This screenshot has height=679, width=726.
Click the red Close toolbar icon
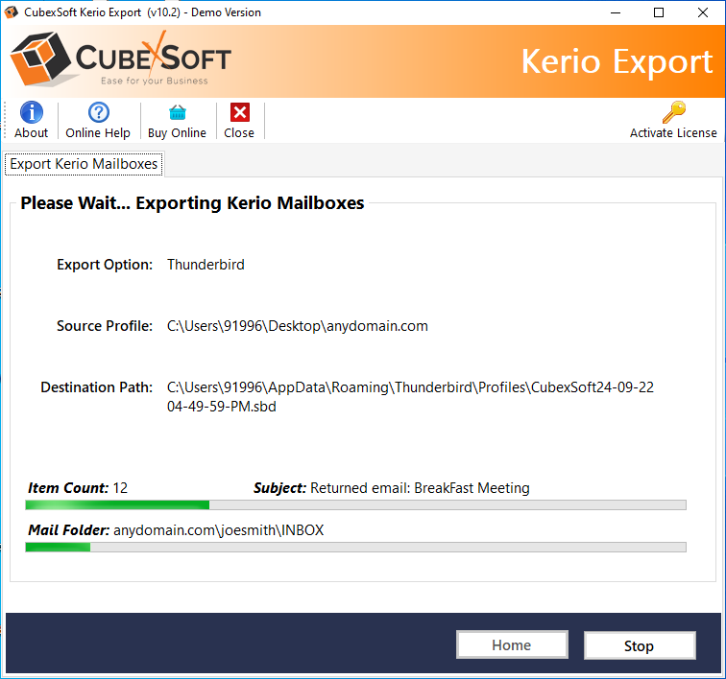click(x=240, y=112)
